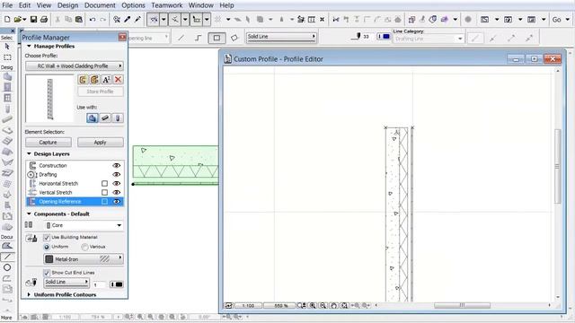Screen dimensions: 575x323
Task: Open the Go dropdown arrow
Action: [x=568, y=20]
